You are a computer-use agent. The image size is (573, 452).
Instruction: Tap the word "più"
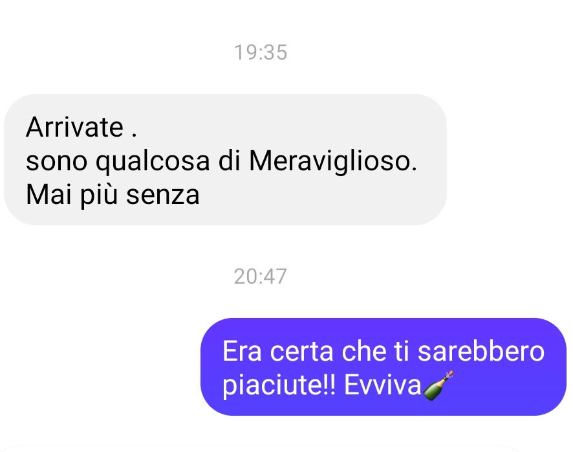99,196
